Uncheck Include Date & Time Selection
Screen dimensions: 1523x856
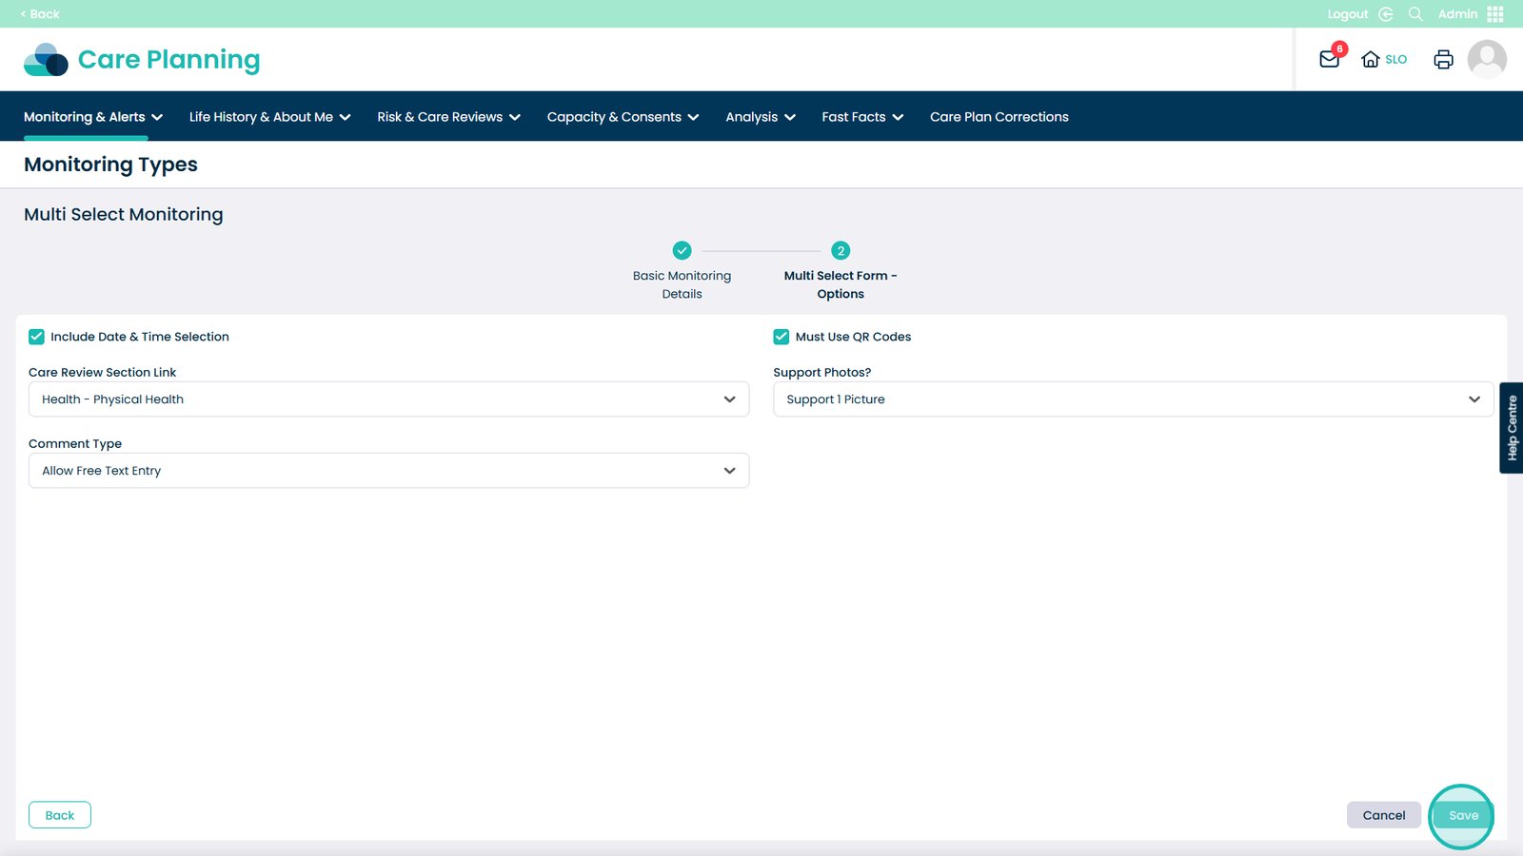coord(37,337)
